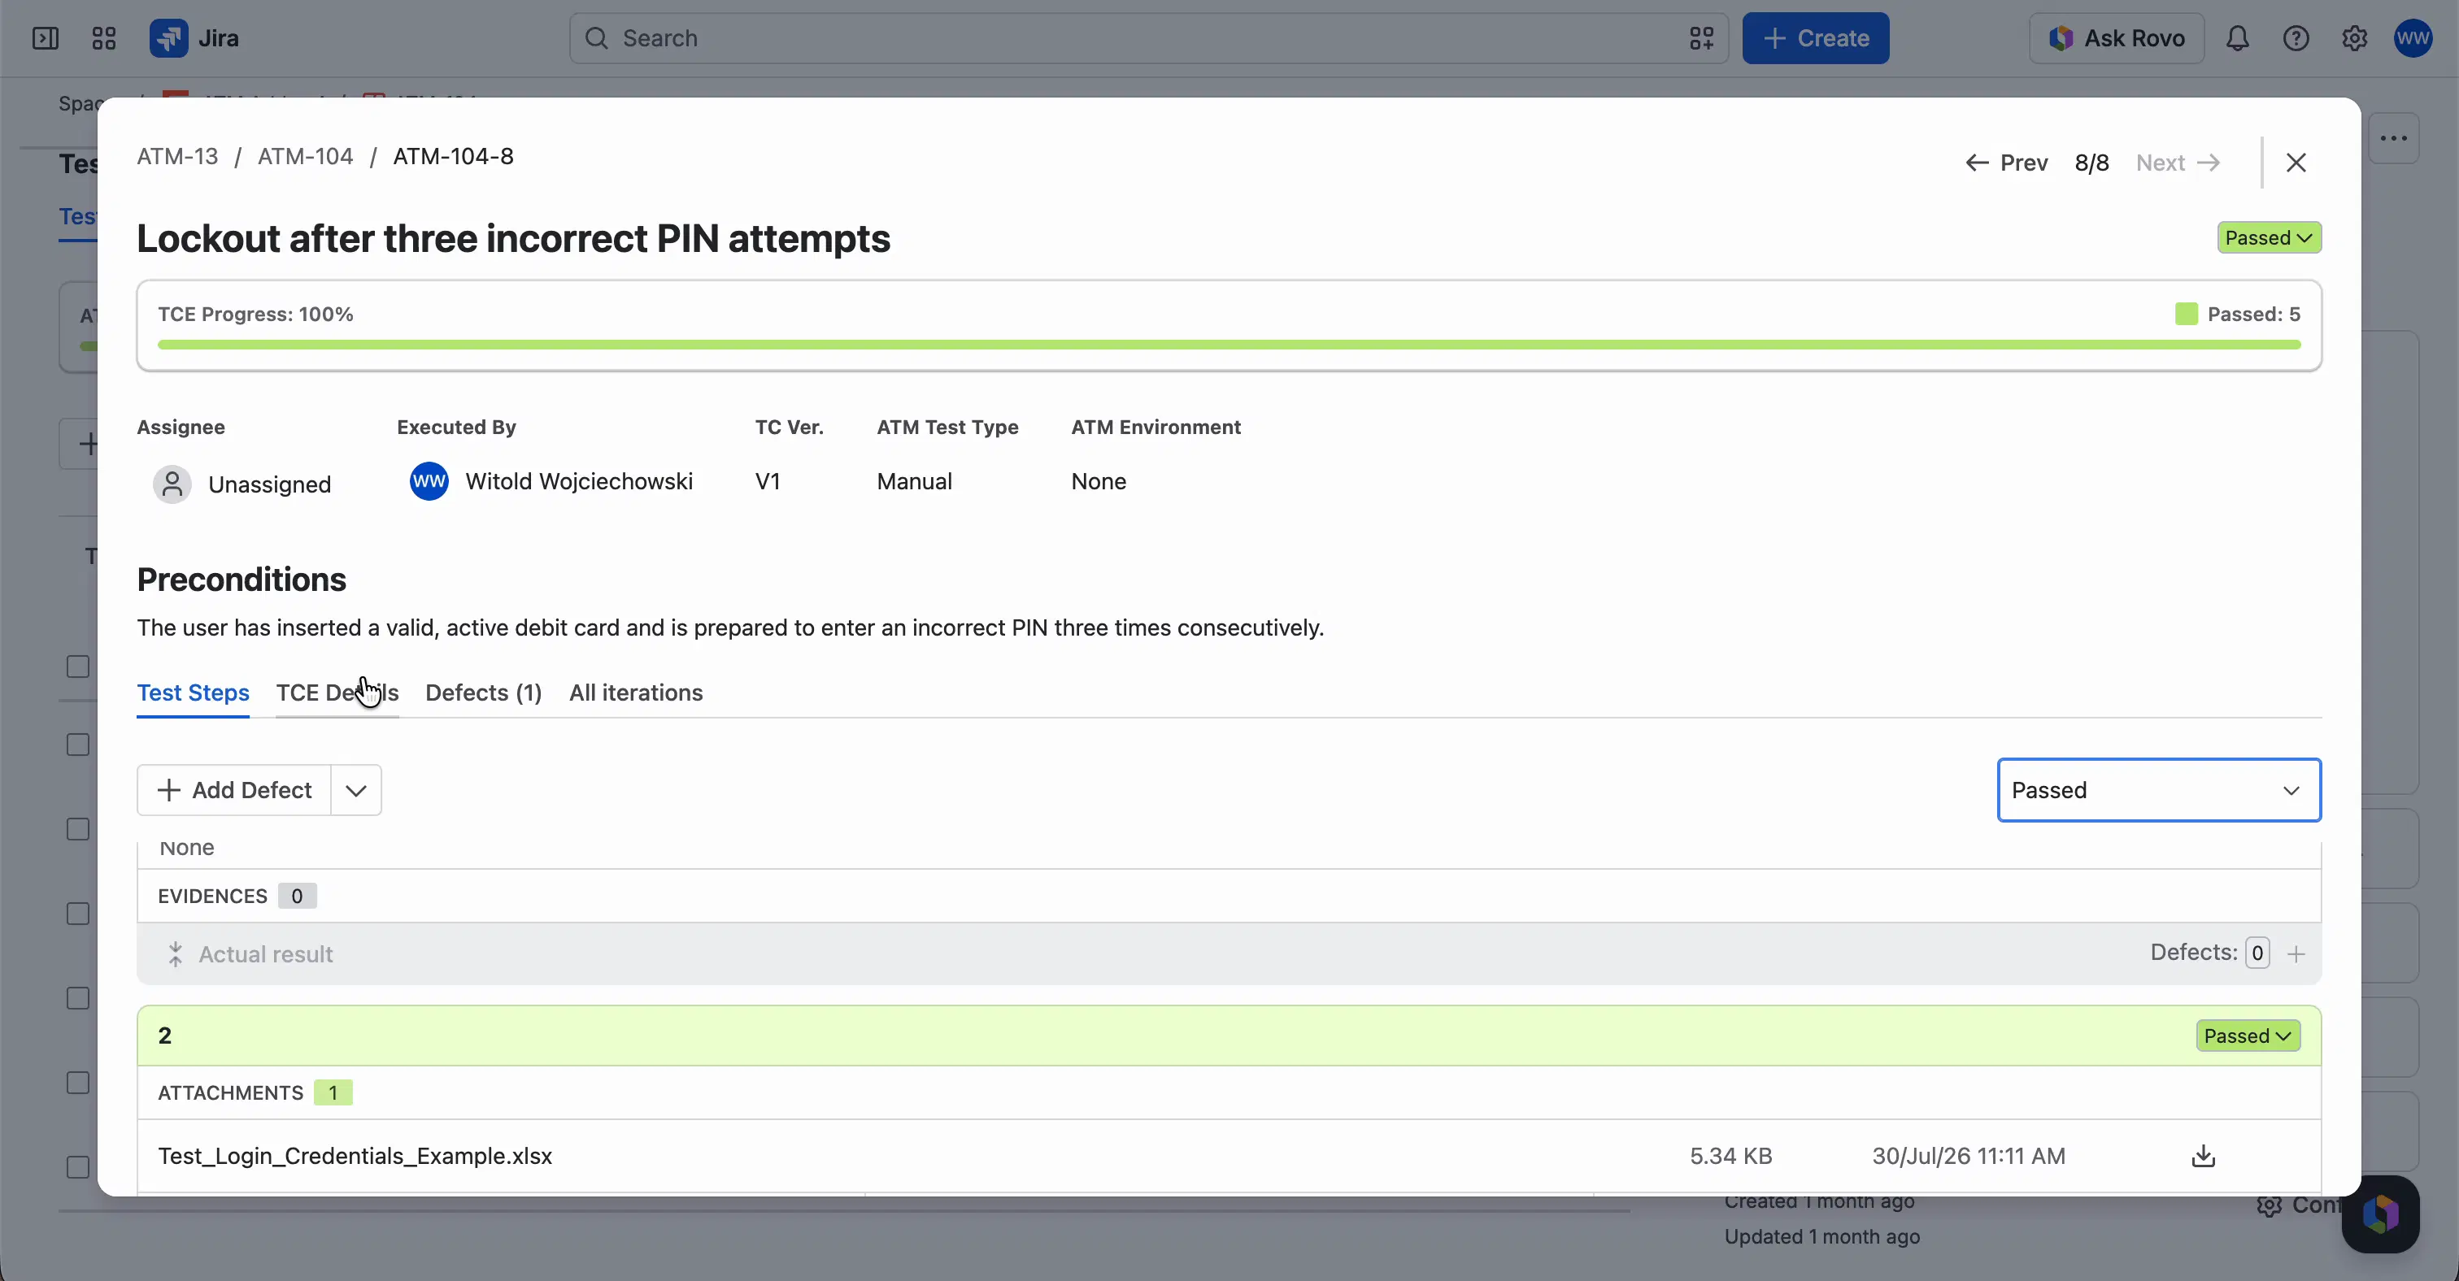2459x1281 pixels.
Task: Click the 'Passed: 5' legend text
Action: tap(2254, 314)
